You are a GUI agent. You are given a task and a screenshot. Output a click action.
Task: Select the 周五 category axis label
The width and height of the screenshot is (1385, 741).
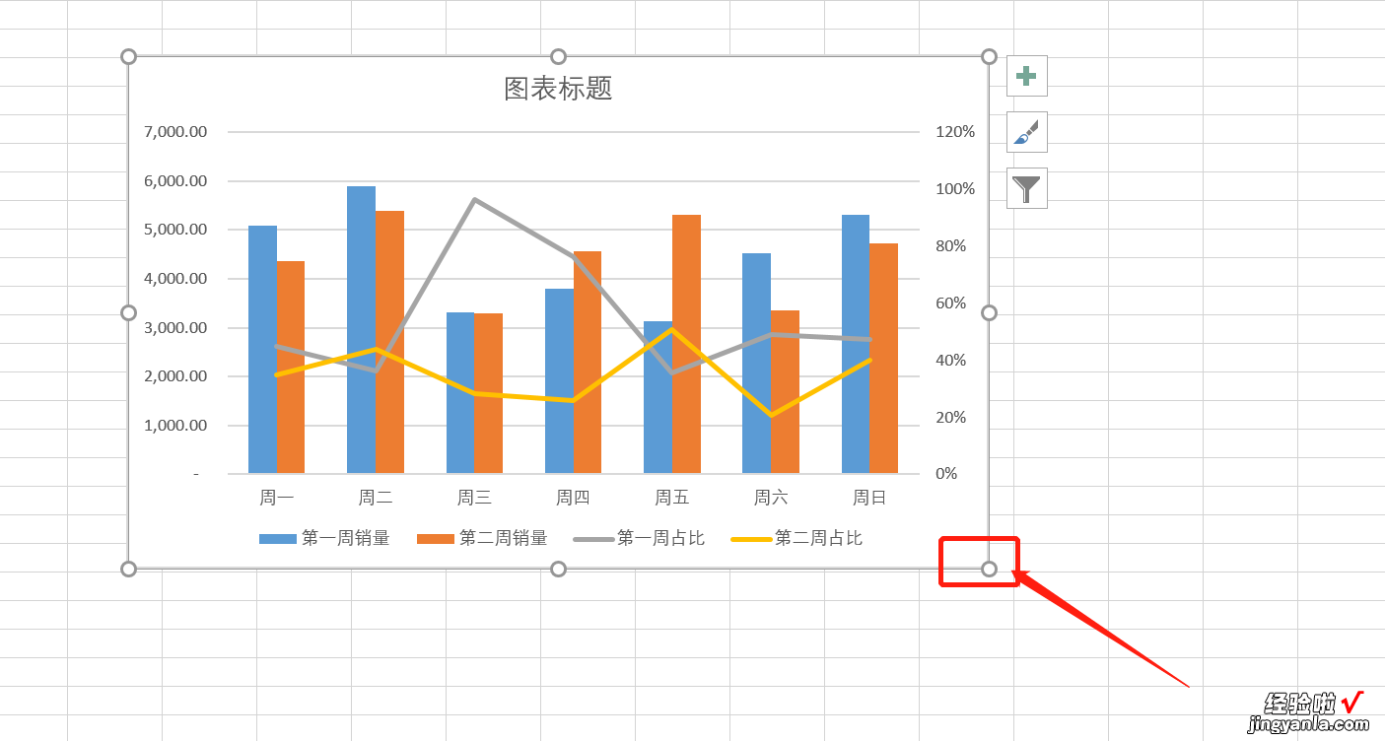click(672, 498)
